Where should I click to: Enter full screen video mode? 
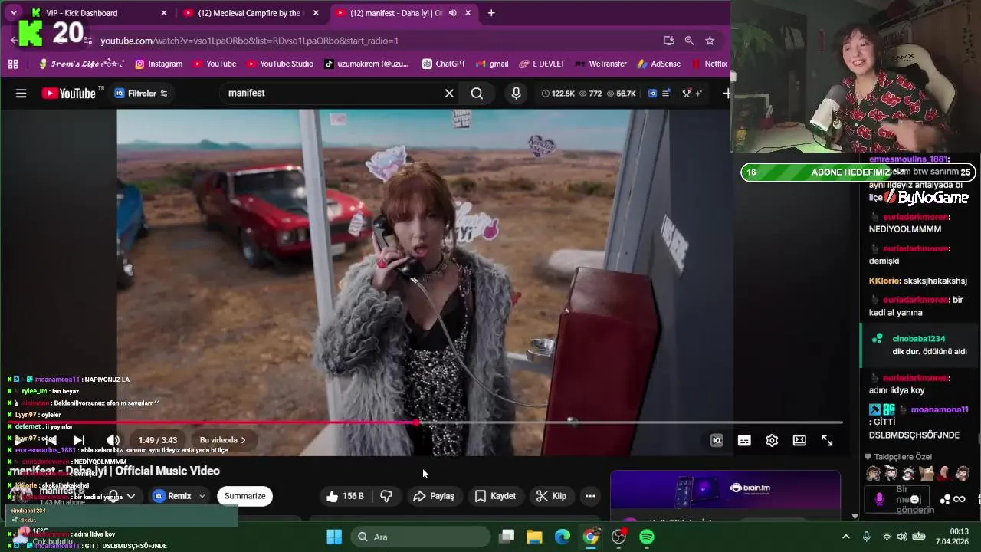coord(827,440)
